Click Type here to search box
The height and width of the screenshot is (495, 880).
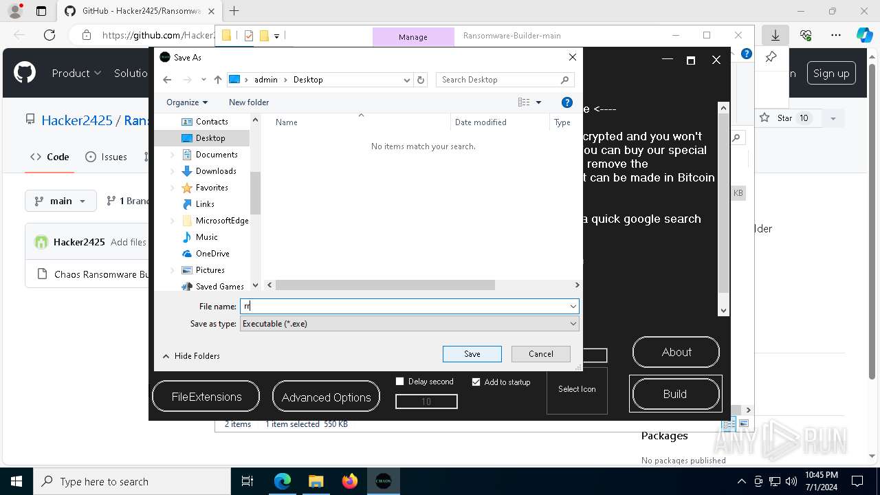pyautogui.click(x=132, y=481)
